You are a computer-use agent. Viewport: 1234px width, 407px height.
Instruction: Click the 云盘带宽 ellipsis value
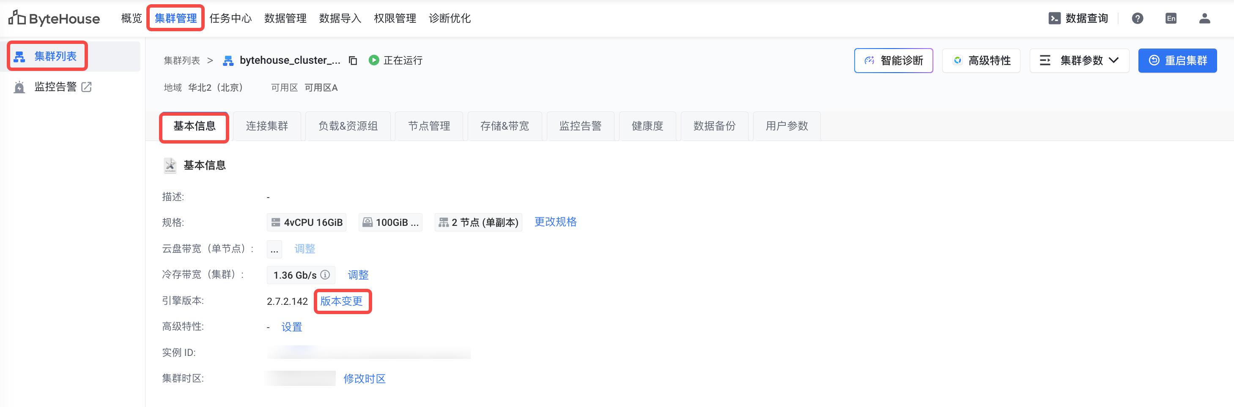coord(274,249)
